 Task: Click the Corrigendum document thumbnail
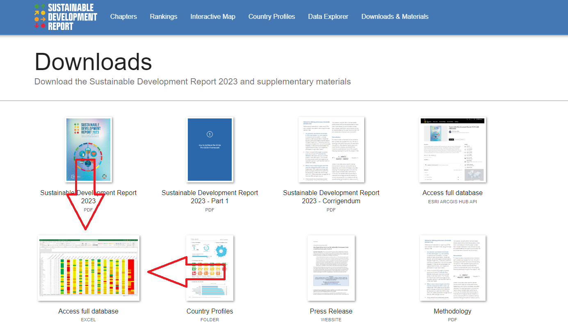click(331, 150)
